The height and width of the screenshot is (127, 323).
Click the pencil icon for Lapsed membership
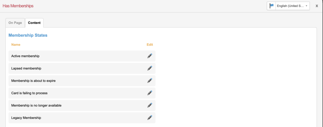pos(150,68)
